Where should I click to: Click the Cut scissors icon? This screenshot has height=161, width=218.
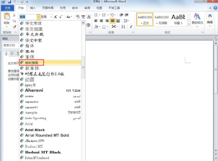pyautogui.click(x=14, y=15)
